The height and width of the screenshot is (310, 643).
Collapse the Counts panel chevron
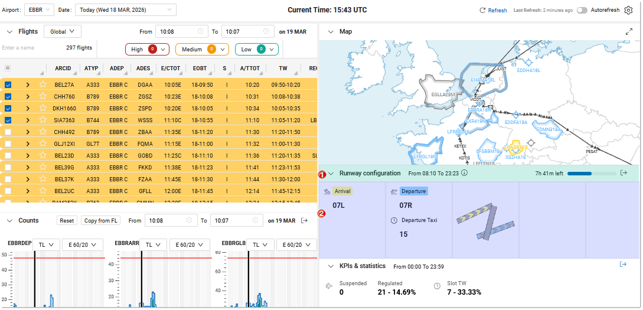9,221
